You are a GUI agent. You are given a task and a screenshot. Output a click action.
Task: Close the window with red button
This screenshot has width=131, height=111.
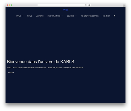[x=8, y=5]
